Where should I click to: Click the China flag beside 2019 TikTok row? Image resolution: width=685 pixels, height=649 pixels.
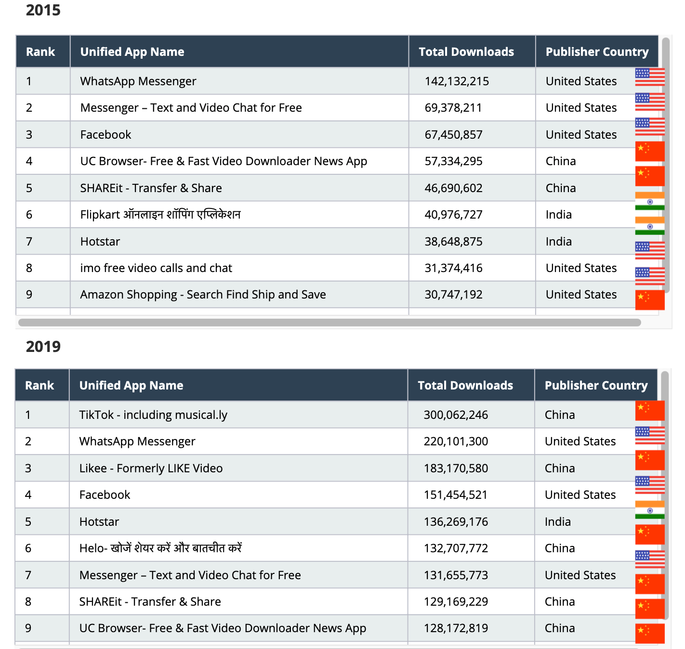(650, 411)
